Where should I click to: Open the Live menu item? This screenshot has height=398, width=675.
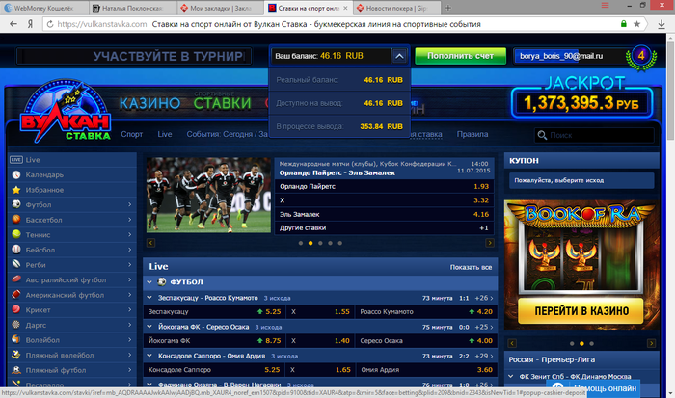click(165, 134)
